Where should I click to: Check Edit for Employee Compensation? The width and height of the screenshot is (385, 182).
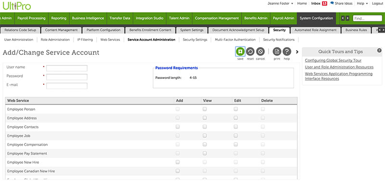[236, 144]
